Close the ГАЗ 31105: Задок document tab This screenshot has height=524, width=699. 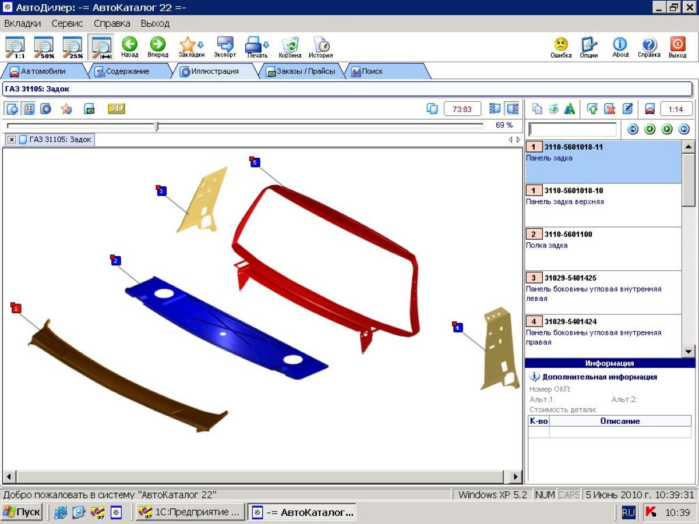tap(12, 140)
